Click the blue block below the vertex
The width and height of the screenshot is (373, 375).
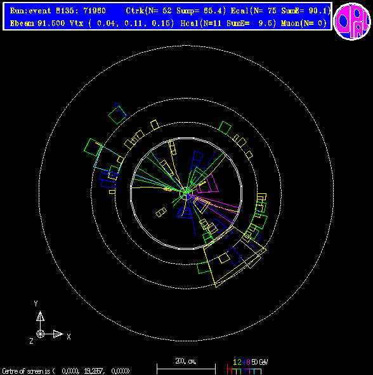pyautogui.click(x=184, y=213)
